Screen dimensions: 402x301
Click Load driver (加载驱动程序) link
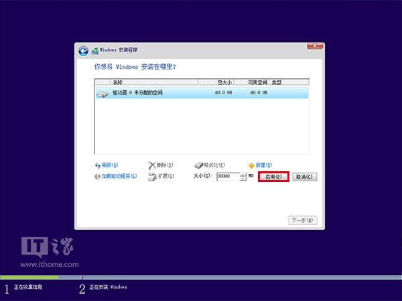pos(119,176)
